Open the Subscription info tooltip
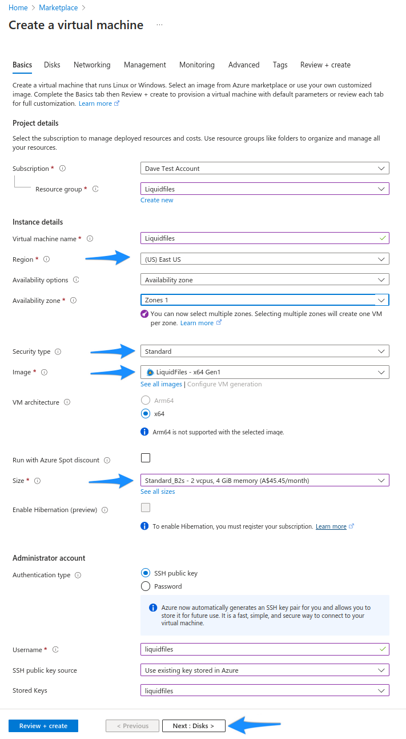 (x=62, y=168)
